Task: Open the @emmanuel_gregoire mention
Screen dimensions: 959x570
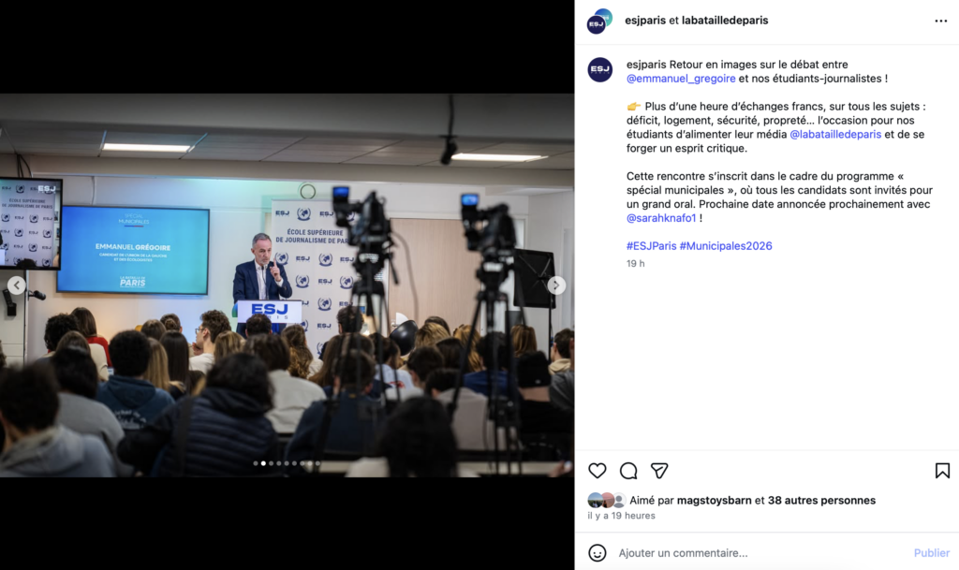Action: [x=681, y=79]
